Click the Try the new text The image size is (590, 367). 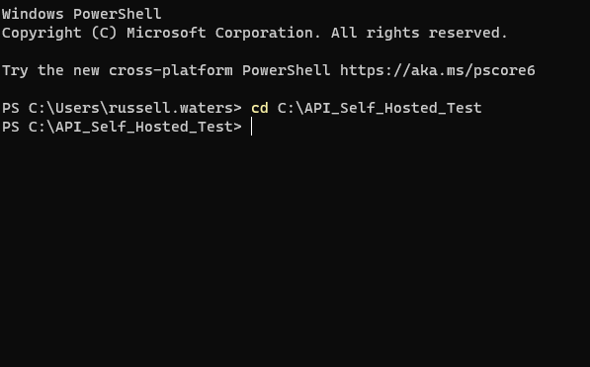[50, 70]
